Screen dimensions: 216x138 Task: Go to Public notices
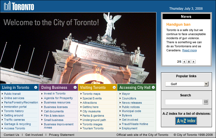pyautogui.click(x=131, y=107)
